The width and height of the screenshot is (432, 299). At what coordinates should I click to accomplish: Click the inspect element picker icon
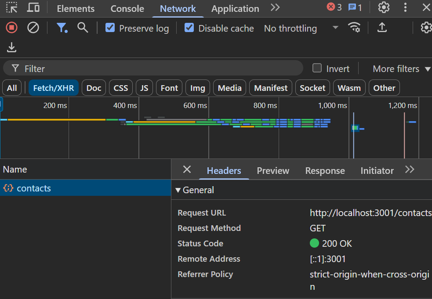[11, 7]
